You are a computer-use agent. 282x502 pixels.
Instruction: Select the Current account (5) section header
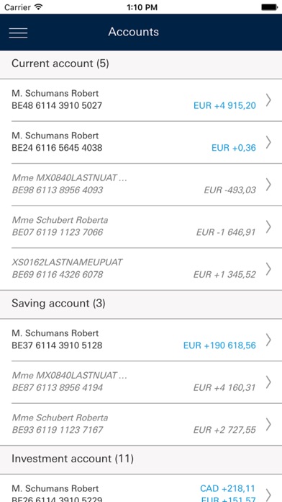click(x=141, y=64)
